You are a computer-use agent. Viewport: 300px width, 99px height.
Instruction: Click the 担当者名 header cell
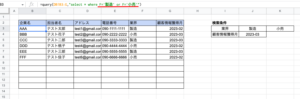point(60,23)
